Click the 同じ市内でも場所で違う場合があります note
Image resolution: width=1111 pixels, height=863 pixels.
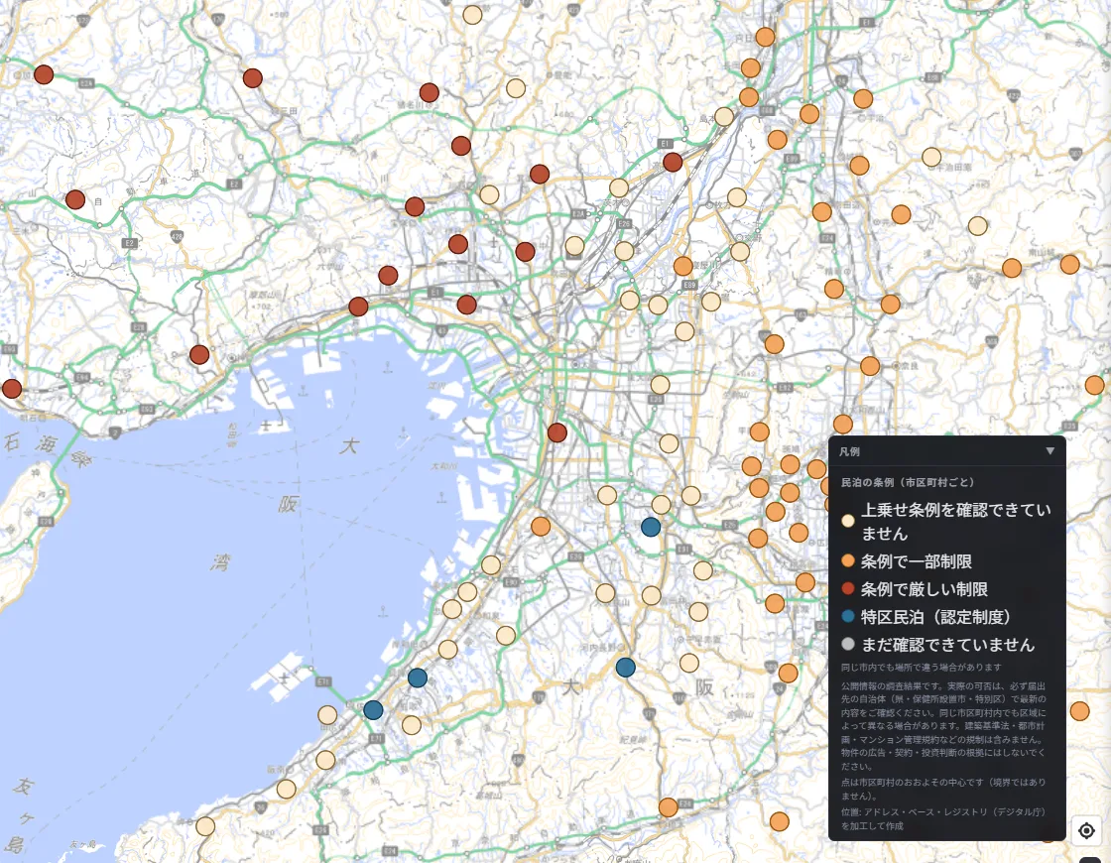[x=921, y=667]
